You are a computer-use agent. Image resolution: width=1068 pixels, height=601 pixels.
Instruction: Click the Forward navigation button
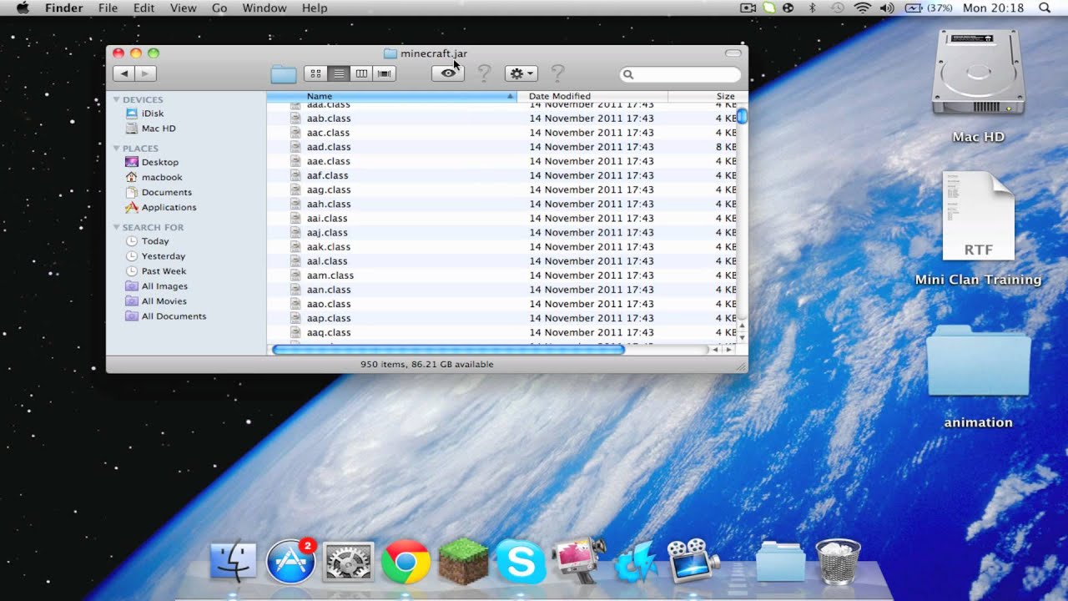[146, 73]
